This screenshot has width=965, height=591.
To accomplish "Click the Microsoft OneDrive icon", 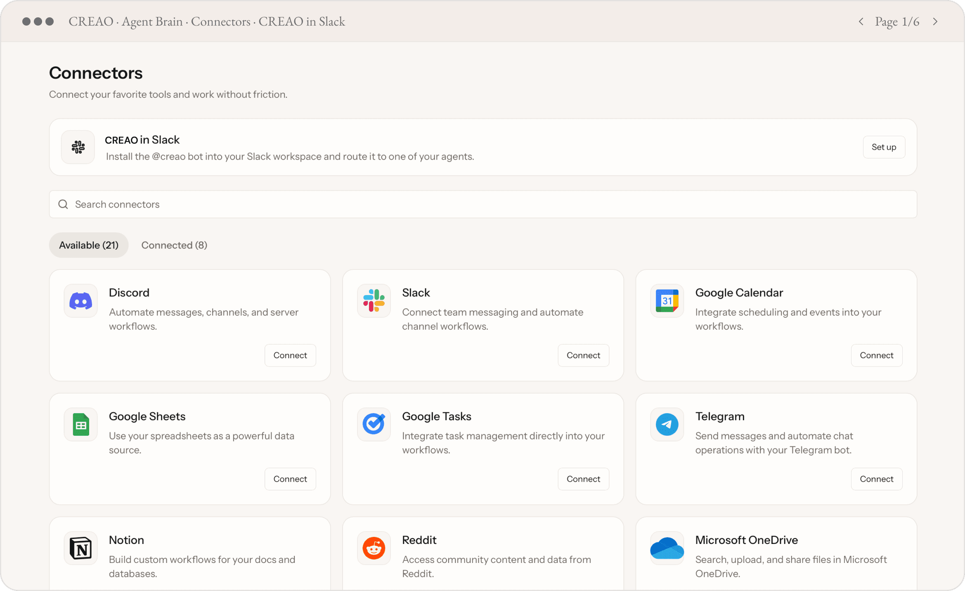I will 667,548.
